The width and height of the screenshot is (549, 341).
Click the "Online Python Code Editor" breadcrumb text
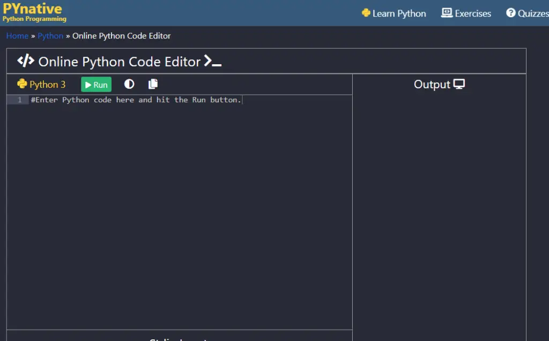pos(122,36)
